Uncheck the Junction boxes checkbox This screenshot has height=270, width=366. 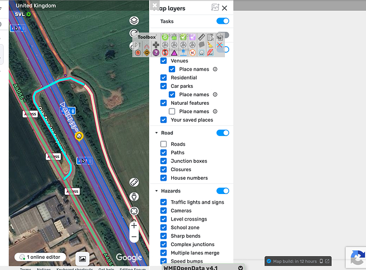coord(163,161)
